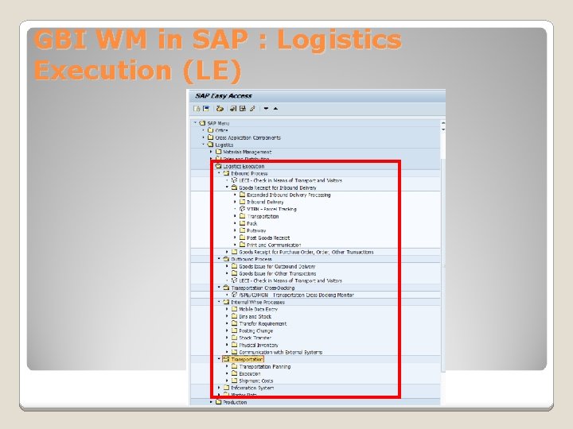Click the Move Favorites Down arrow

pyautogui.click(x=266, y=109)
